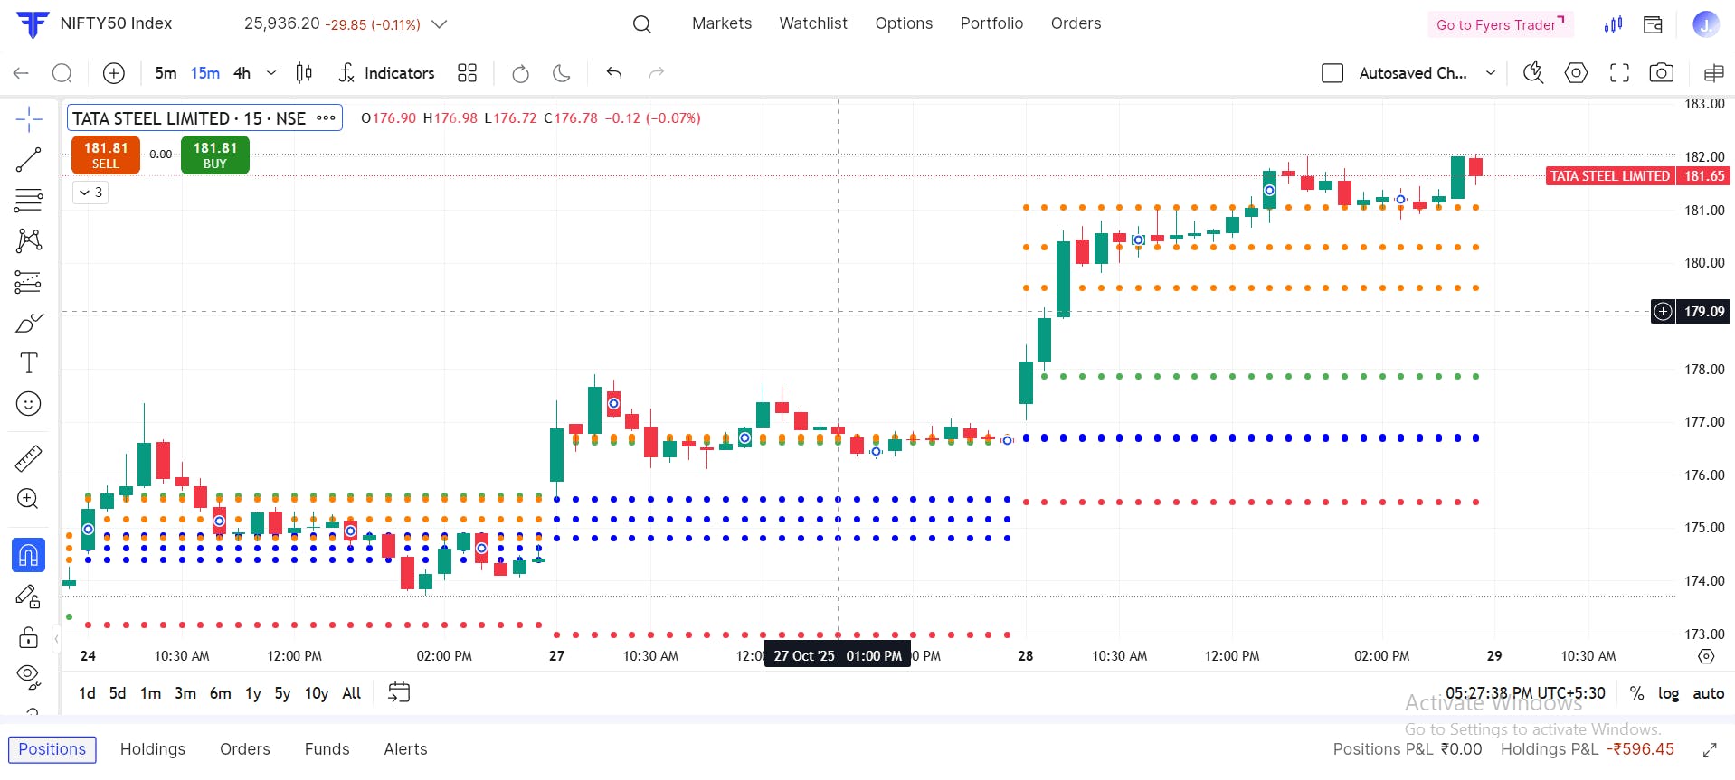Open the Portfolio menu
This screenshot has width=1735, height=780.
click(991, 23)
